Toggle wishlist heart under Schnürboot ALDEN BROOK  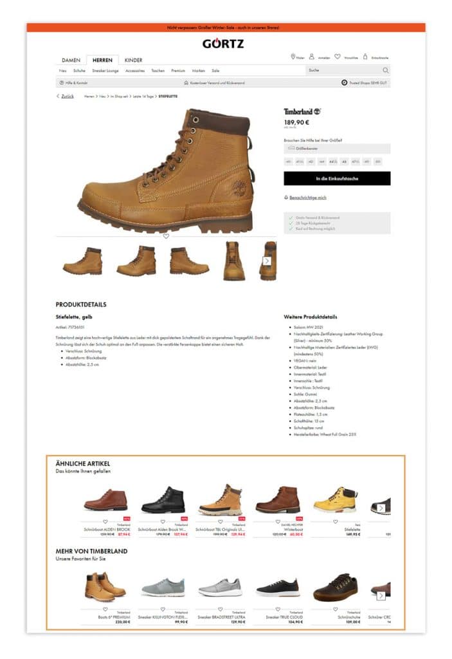pos(105,521)
